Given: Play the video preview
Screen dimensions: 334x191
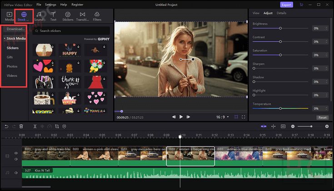Looking at the screenshot, I should tap(181, 117).
